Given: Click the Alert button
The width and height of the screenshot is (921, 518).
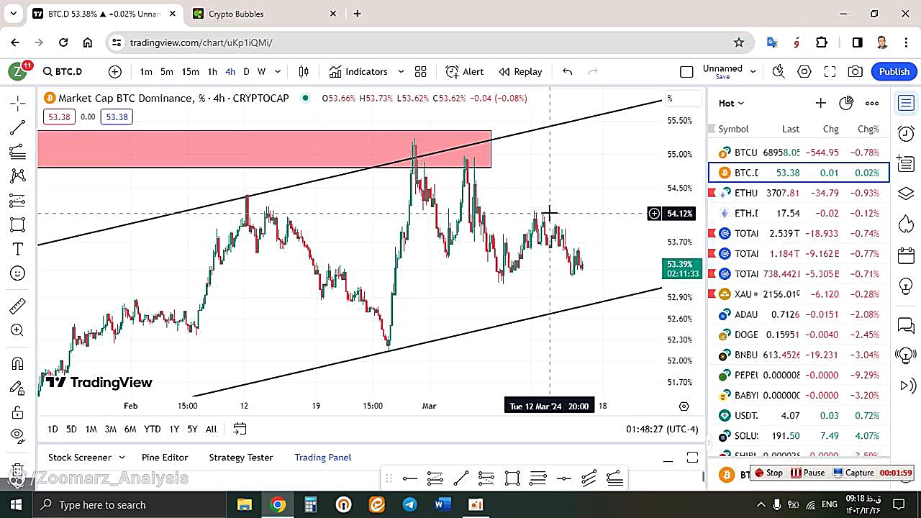Looking at the screenshot, I should [x=465, y=71].
